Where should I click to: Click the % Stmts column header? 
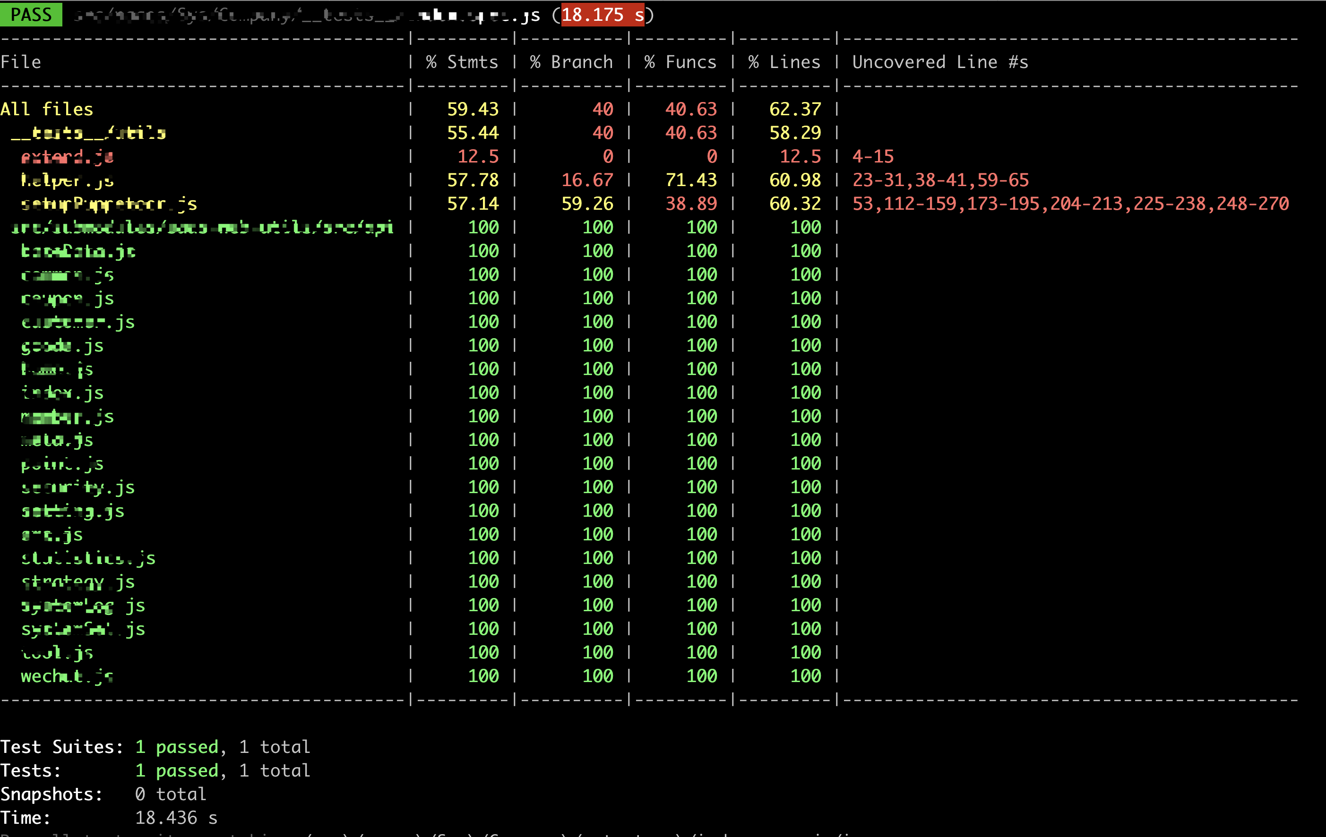pos(462,62)
